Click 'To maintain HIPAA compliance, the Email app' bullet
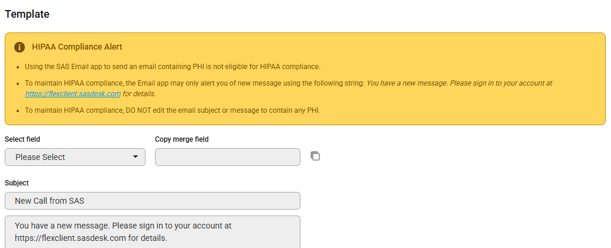The image size is (611, 248). click(x=289, y=88)
